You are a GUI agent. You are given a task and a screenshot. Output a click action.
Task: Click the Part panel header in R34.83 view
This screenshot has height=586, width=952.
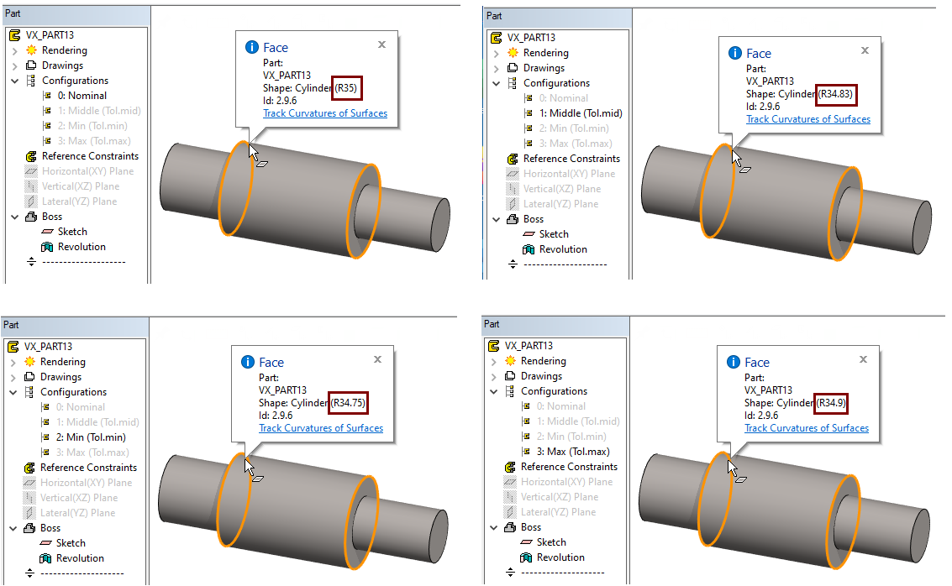(558, 17)
